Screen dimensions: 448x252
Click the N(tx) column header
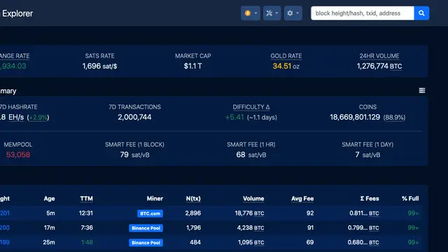click(x=193, y=199)
